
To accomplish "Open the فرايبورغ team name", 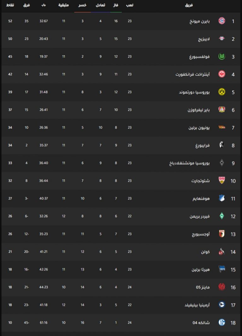I will 202,146.
